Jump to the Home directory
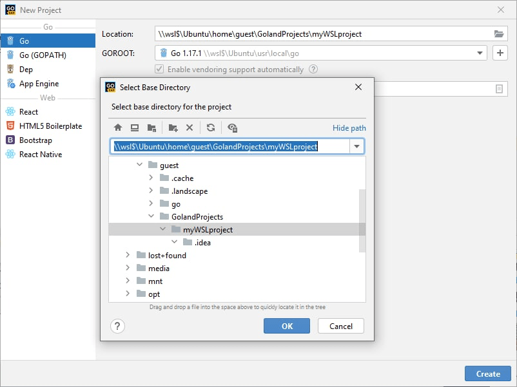This screenshot has width=517, height=387. (118, 127)
